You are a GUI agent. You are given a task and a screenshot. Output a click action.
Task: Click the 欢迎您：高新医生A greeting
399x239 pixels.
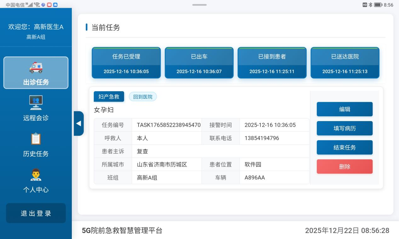(36, 27)
